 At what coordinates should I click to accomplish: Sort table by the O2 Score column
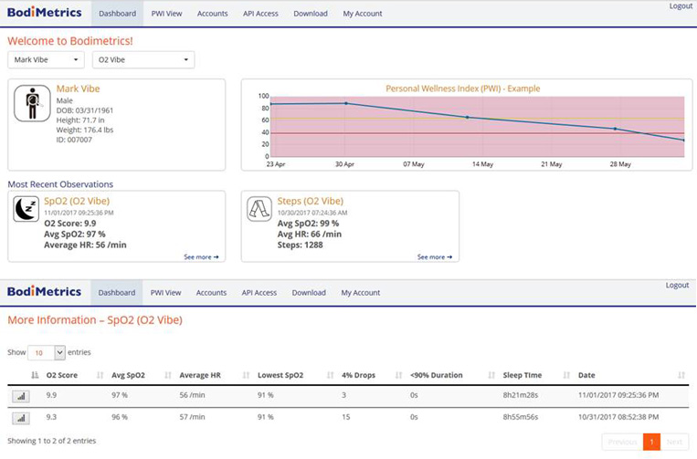64,375
